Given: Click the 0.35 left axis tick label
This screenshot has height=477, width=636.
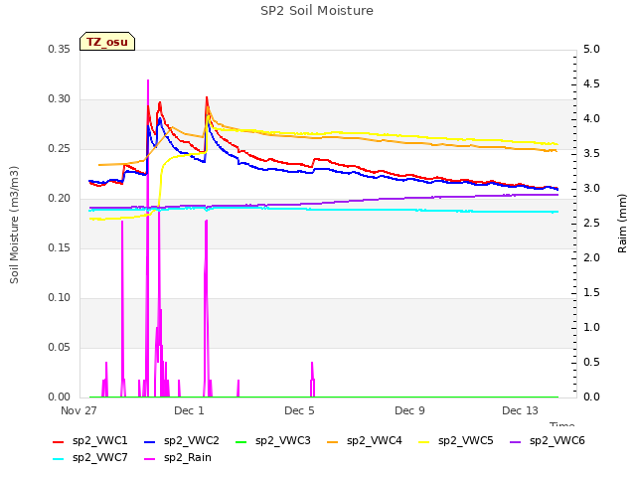Looking at the screenshot, I should pos(60,49).
